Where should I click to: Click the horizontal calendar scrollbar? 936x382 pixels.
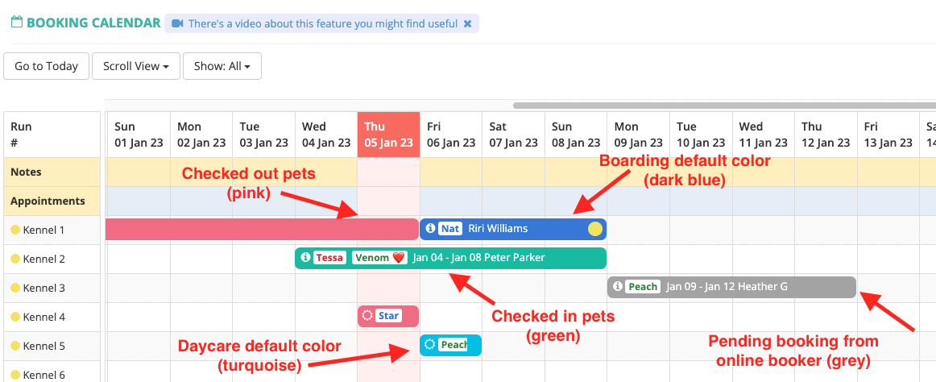pos(724,106)
